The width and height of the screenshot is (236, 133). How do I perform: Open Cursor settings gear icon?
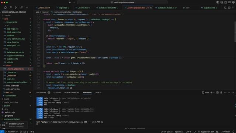[x=233, y=2]
